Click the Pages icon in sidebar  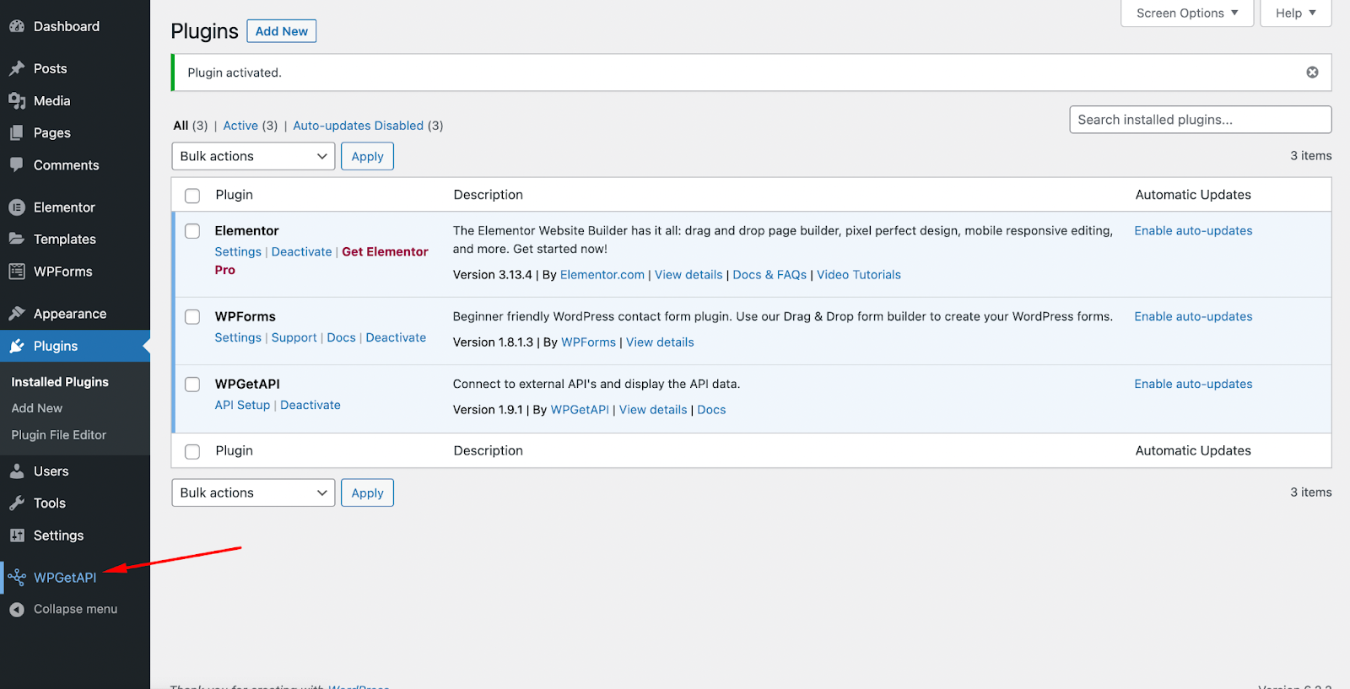17,133
